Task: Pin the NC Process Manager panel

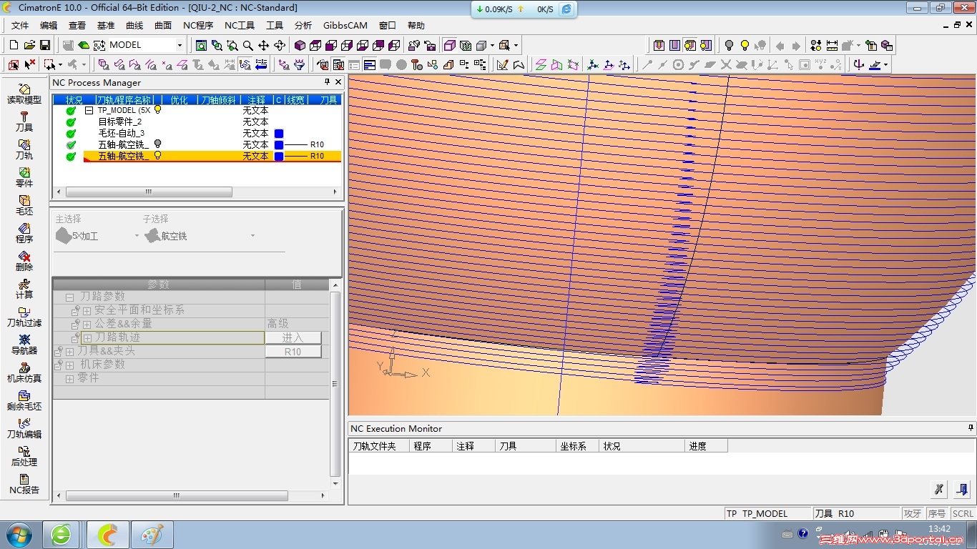Action: (328, 82)
